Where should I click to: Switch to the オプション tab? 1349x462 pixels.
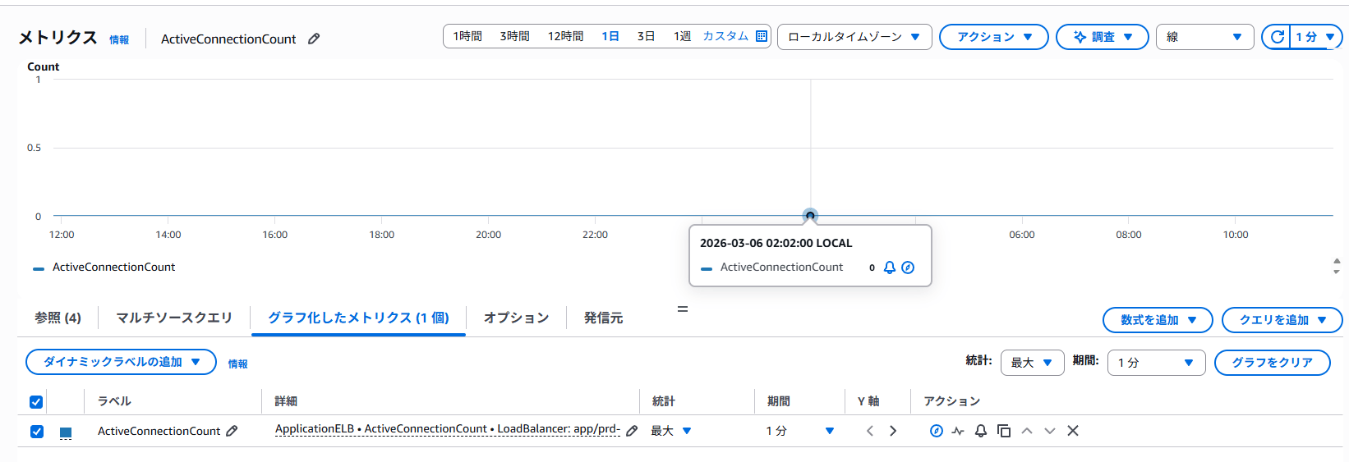(x=516, y=318)
